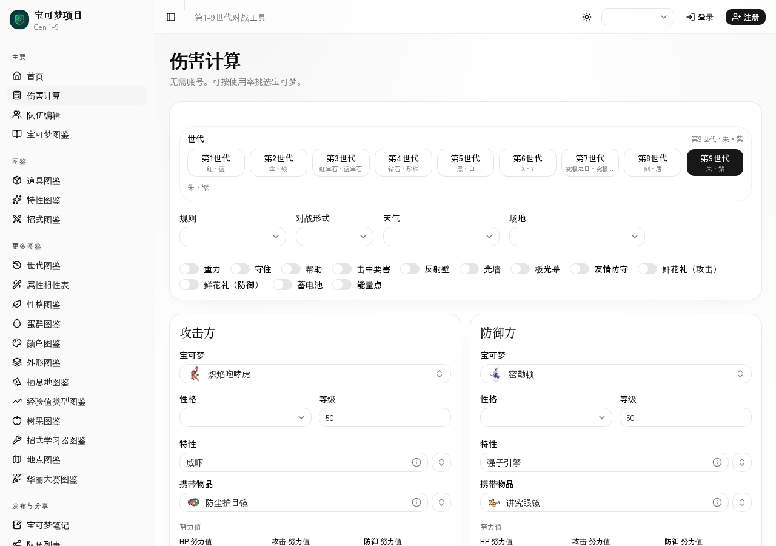Screen dimensions: 776x546
Task: Click the 注册 register button
Action: [746, 17]
